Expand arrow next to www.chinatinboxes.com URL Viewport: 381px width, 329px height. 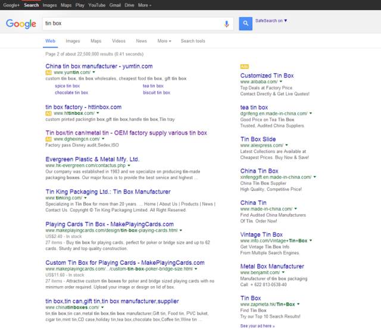tap(102, 308)
